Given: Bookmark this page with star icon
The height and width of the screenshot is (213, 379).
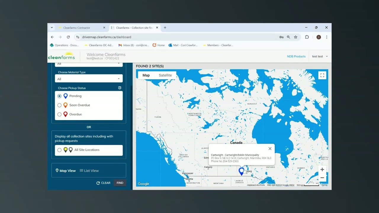Looking at the screenshot, I should [296, 37].
